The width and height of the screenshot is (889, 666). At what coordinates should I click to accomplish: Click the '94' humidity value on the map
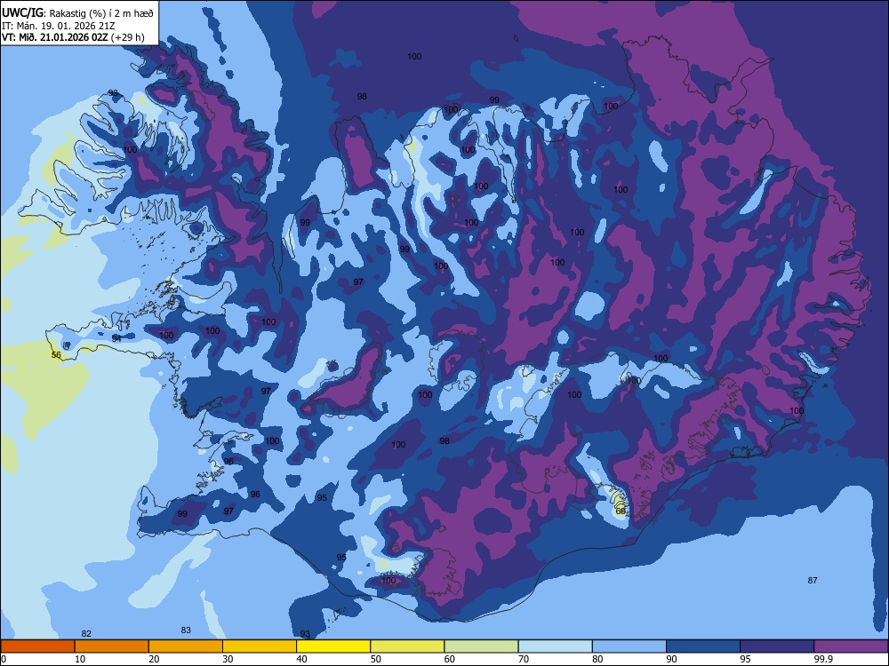[116, 338]
